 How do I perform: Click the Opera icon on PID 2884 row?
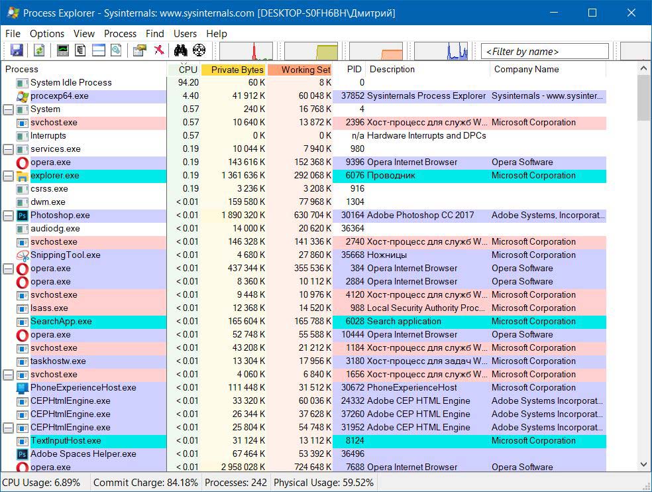22,282
